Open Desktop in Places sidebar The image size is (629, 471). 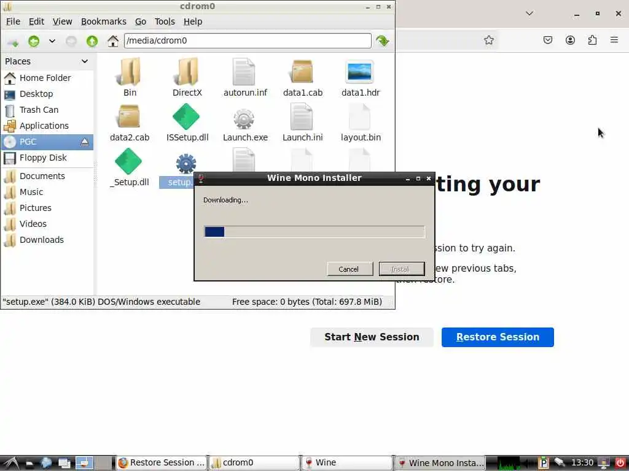click(47, 94)
